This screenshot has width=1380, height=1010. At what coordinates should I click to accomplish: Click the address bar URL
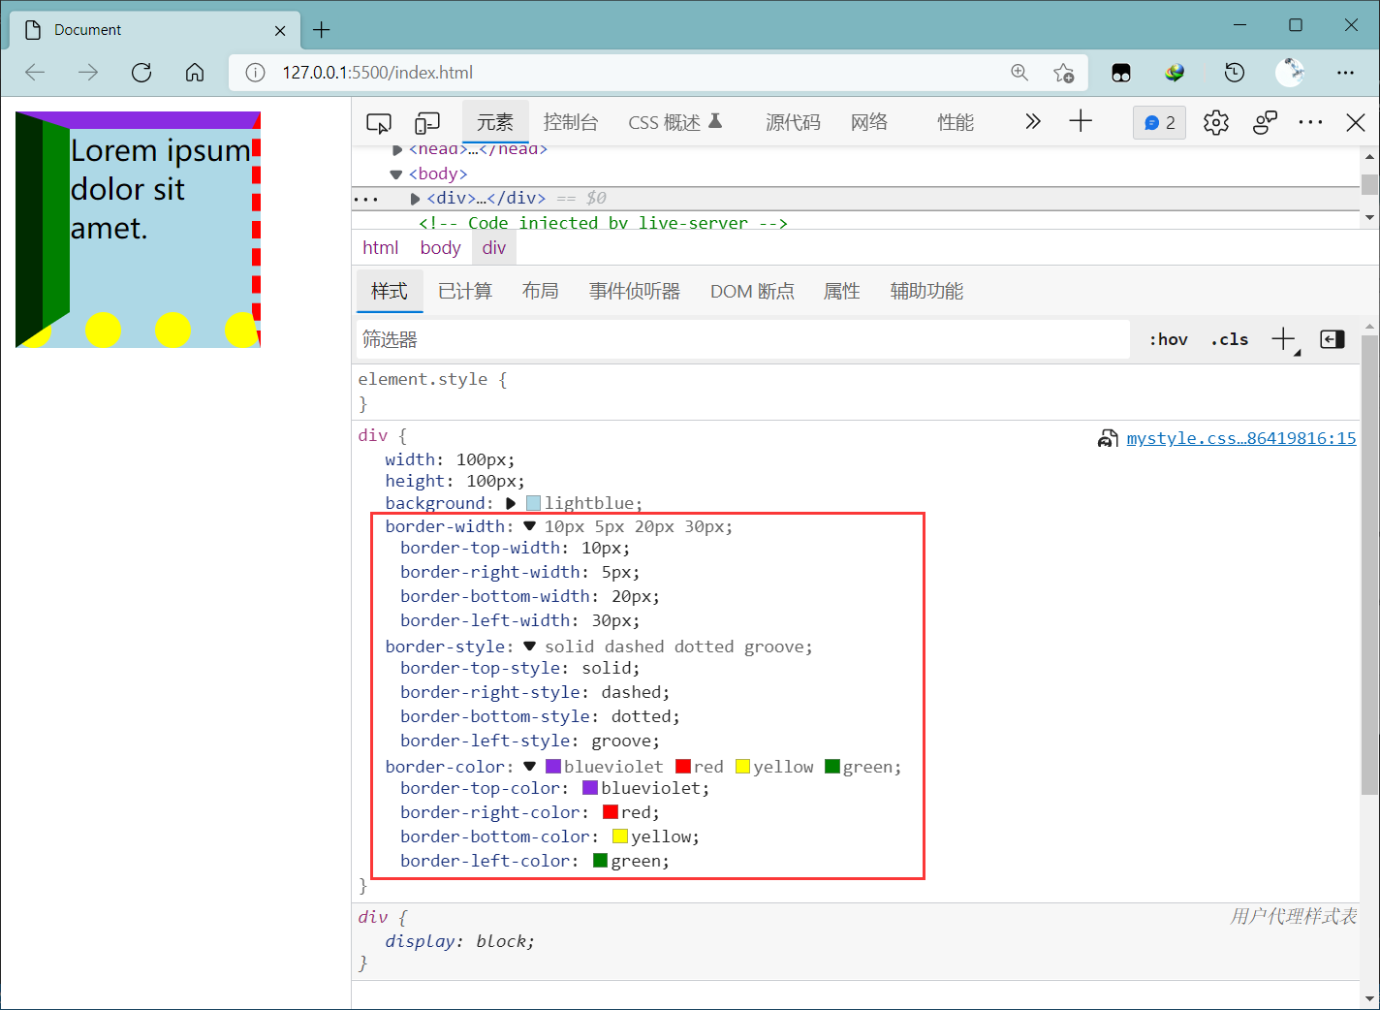tap(378, 73)
